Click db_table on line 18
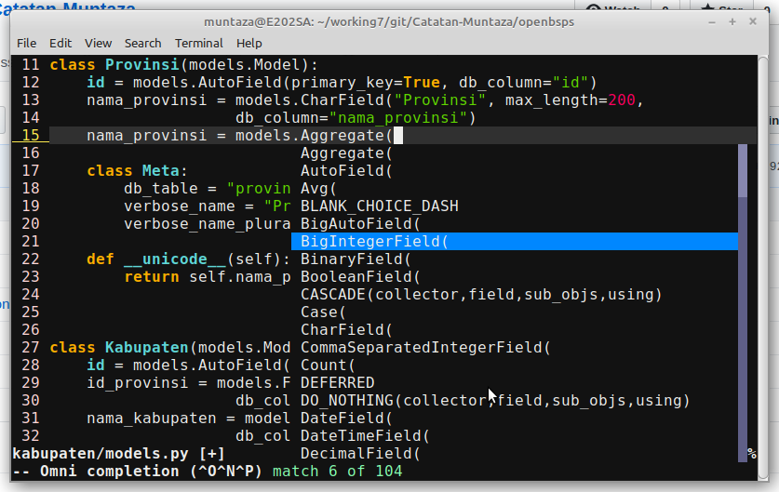The width and height of the screenshot is (779, 492). pyautogui.click(x=161, y=189)
